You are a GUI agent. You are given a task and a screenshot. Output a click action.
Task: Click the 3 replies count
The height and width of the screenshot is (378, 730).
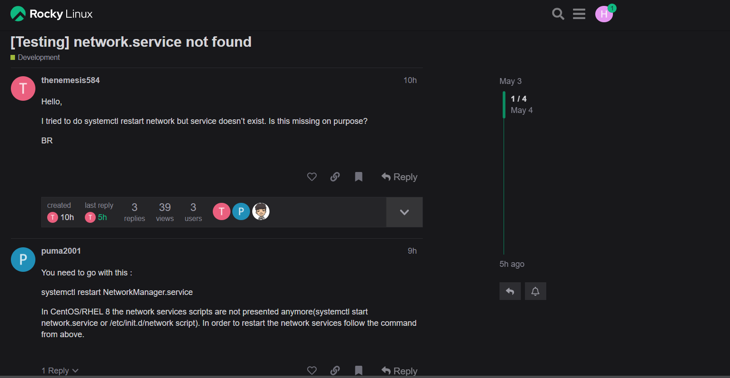[x=134, y=212]
